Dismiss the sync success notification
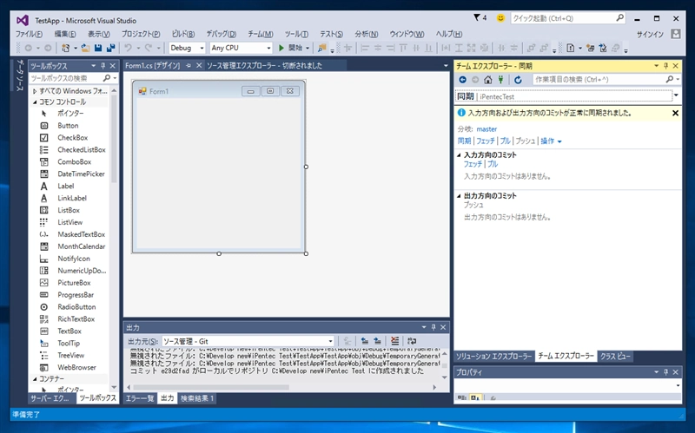 tap(675, 114)
